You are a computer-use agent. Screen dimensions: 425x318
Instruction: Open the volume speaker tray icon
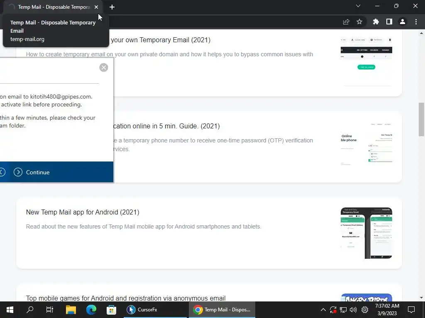pyautogui.click(x=353, y=310)
